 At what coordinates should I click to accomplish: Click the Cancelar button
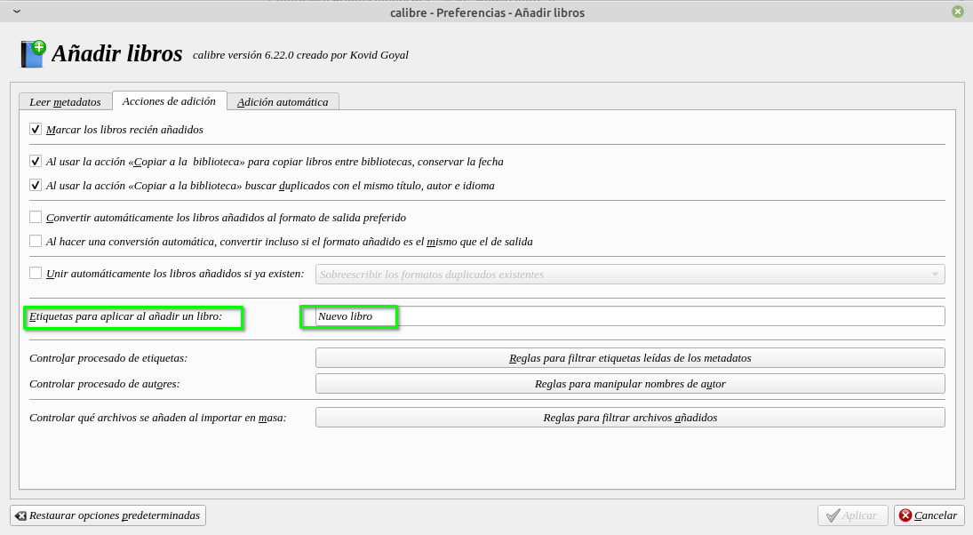[929, 515]
